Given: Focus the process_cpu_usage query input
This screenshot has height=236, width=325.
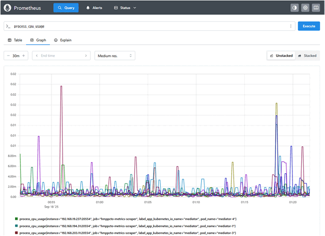Looking at the screenshot, I should click(x=146, y=26).
